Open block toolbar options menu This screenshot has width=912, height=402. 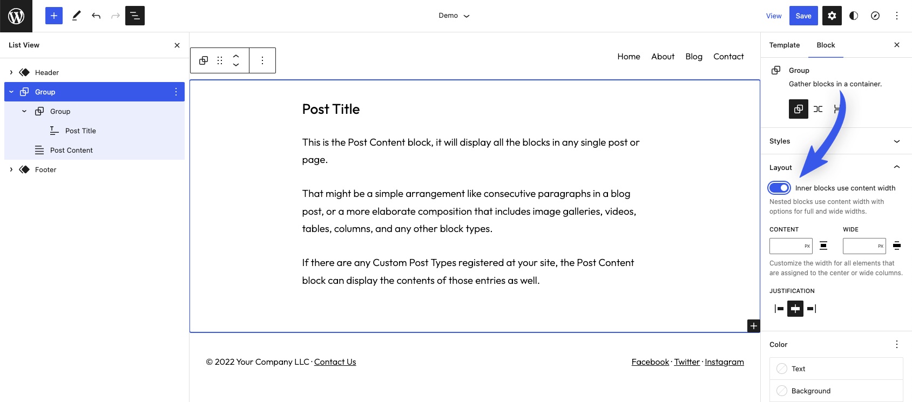coord(262,60)
